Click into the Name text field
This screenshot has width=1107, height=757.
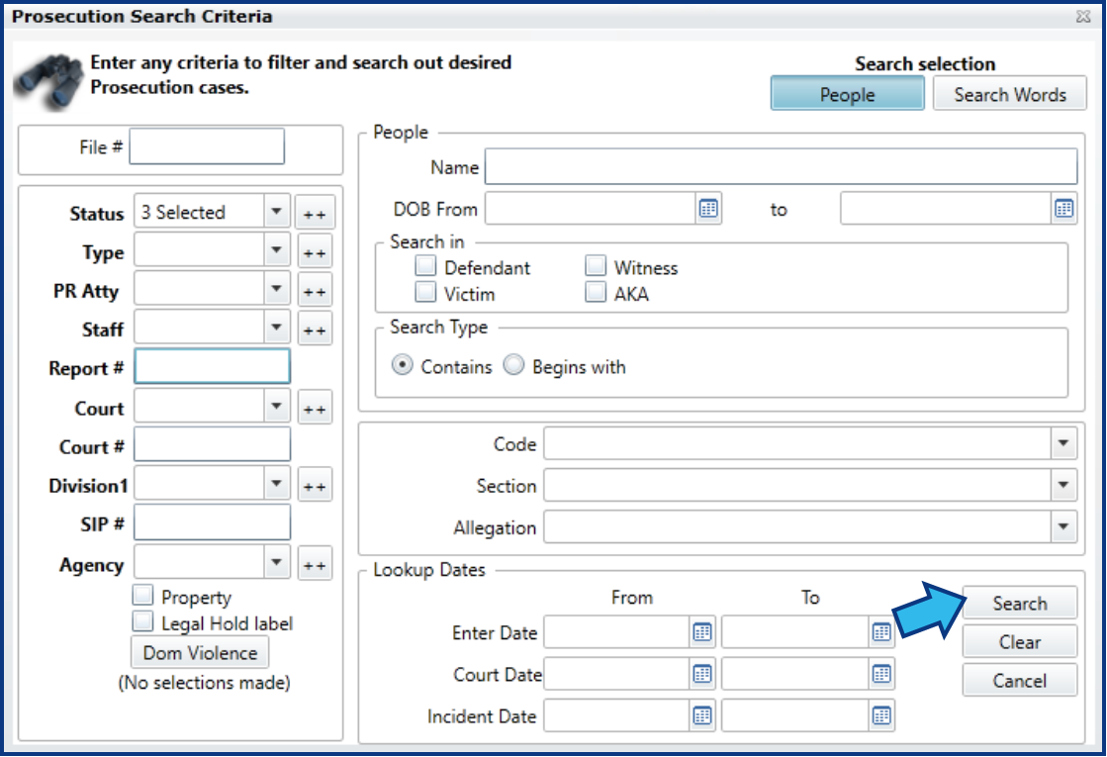pyautogui.click(x=780, y=167)
